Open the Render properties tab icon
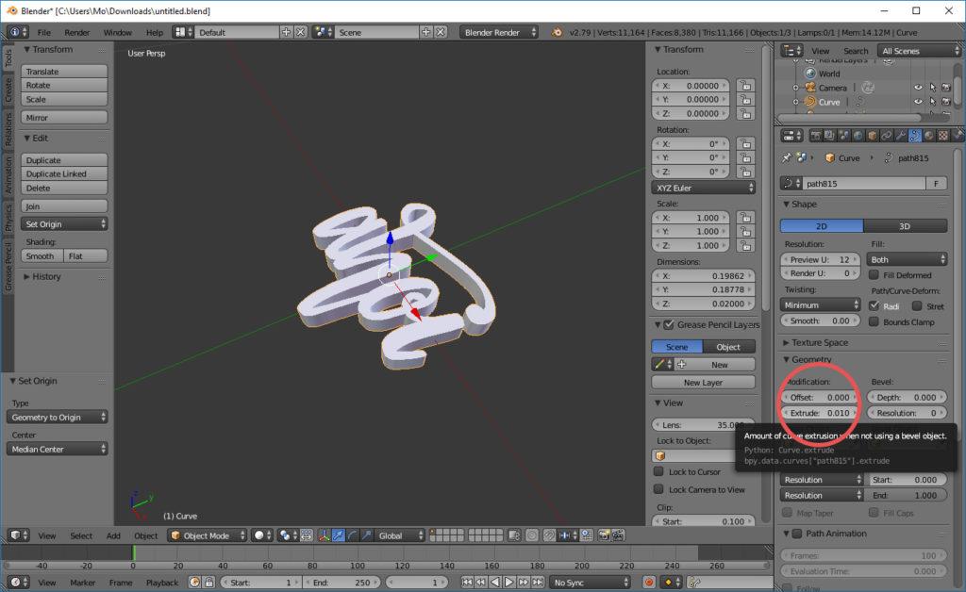 click(816, 136)
